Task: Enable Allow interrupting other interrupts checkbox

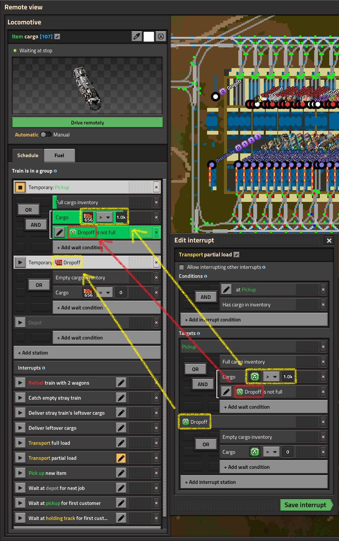Action: [182, 267]
